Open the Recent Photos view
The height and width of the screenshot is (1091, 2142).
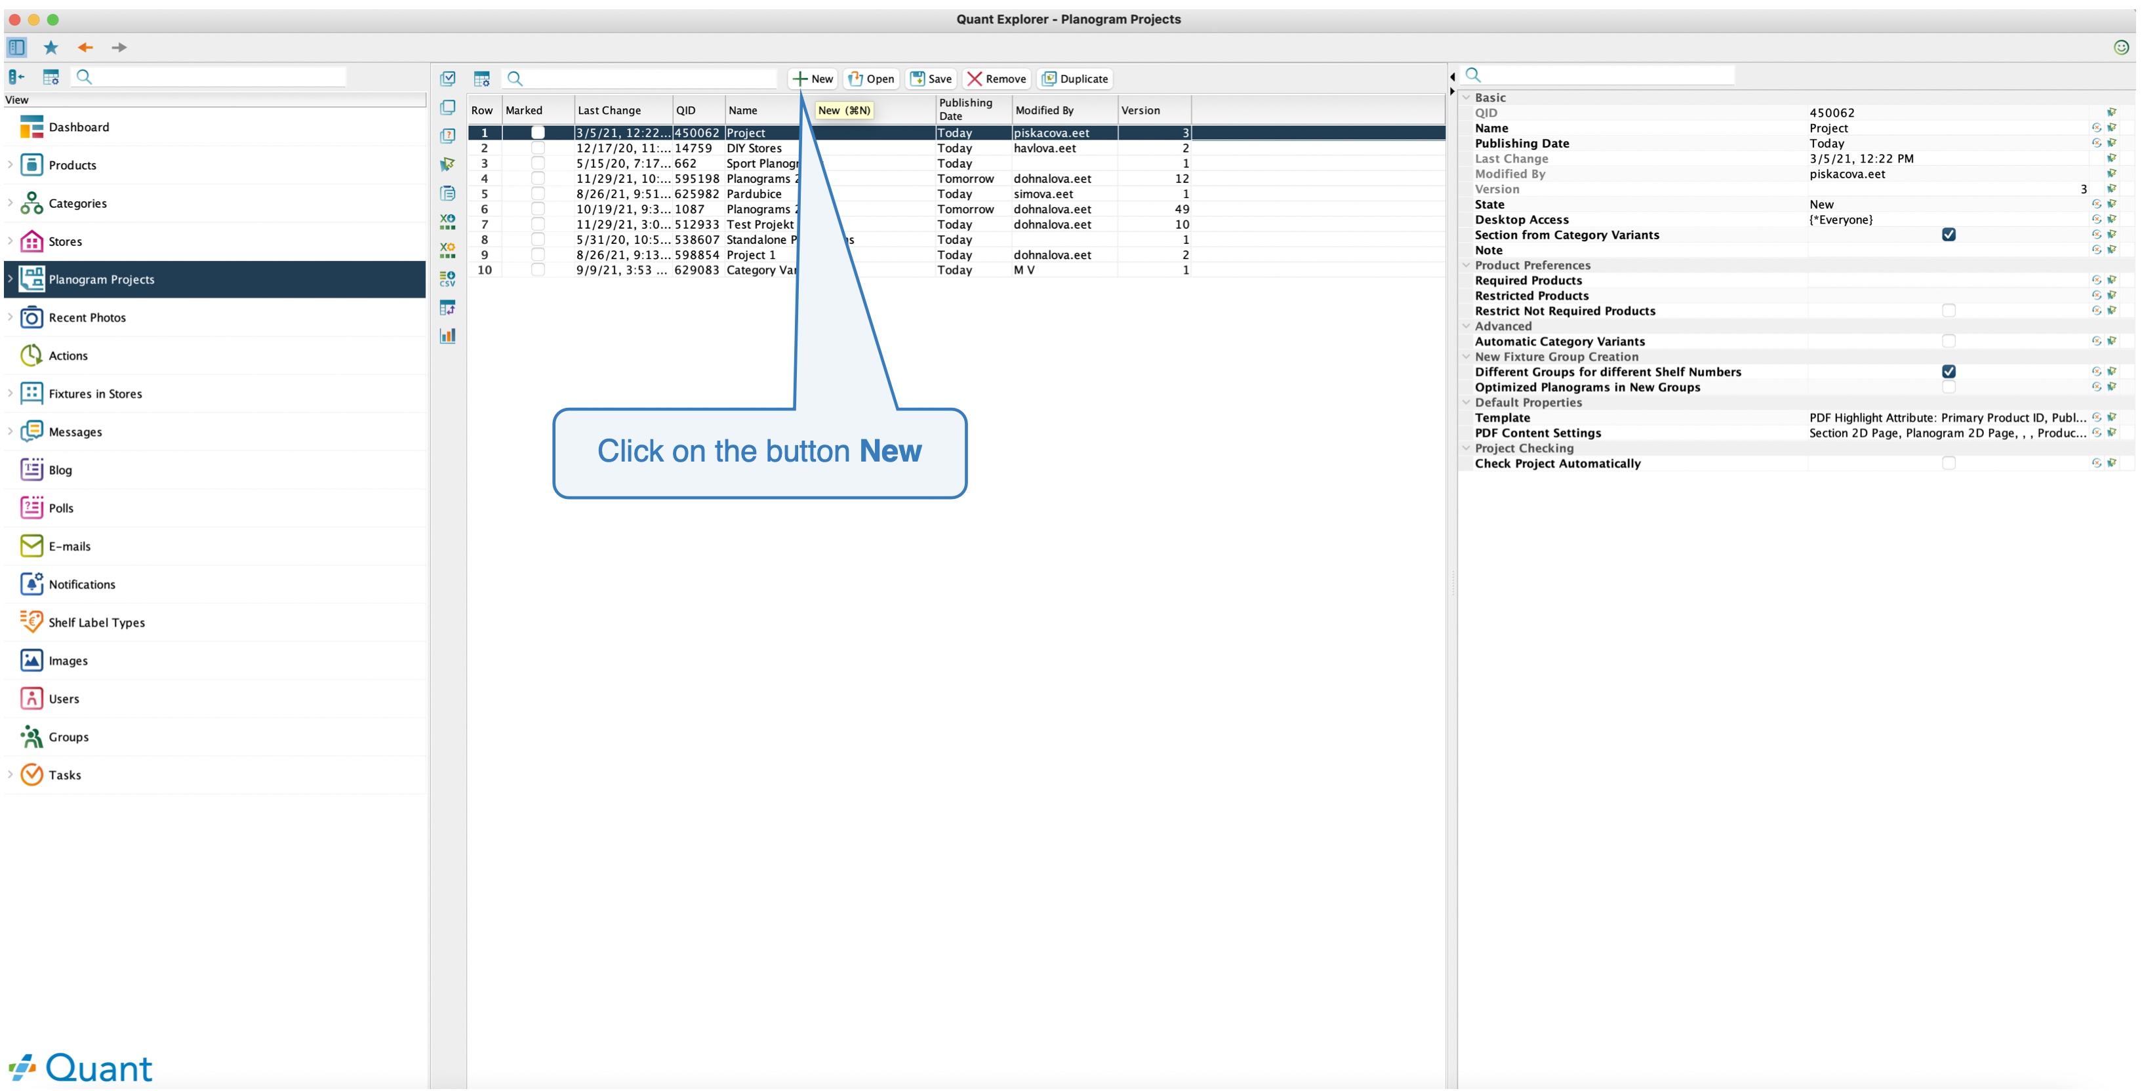214,317
